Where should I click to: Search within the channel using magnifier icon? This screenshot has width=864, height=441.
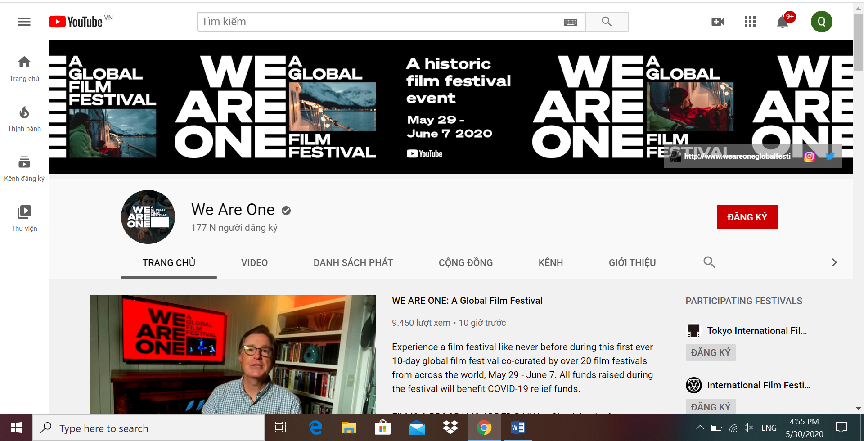(709, 262)
